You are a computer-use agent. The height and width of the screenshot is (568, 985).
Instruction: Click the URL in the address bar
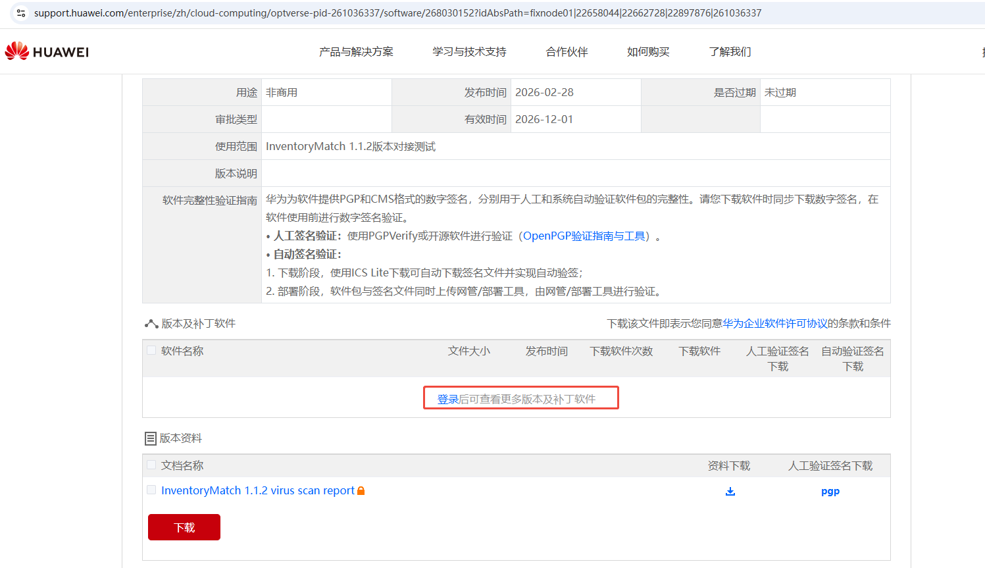click(397, 13)
